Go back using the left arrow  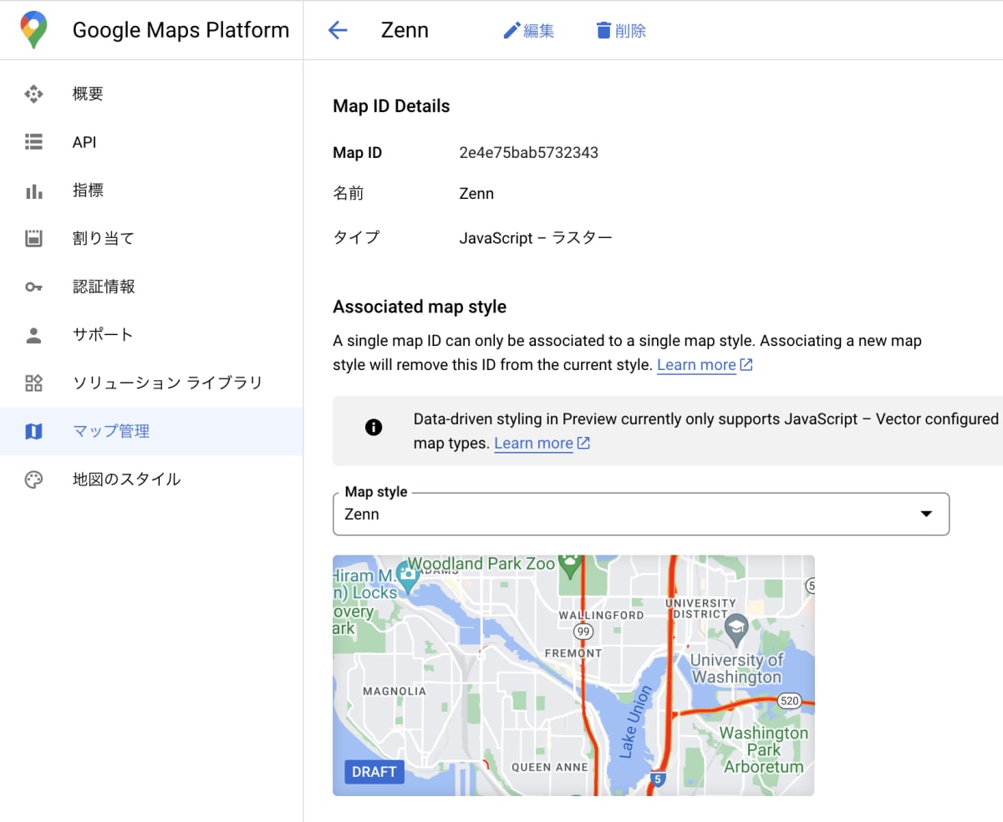point(338,31)
